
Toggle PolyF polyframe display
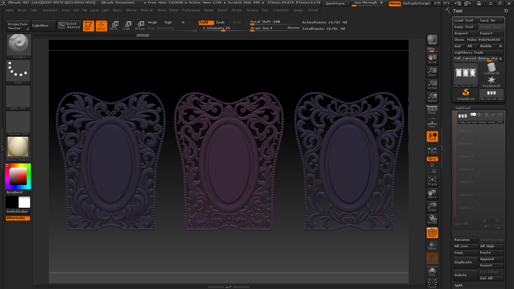tap(432, 232)
